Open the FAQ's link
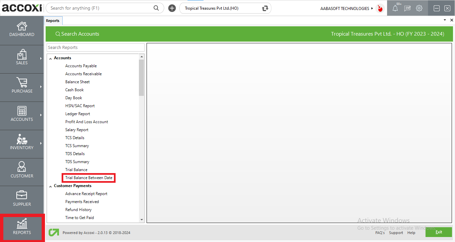 point(380,233)
